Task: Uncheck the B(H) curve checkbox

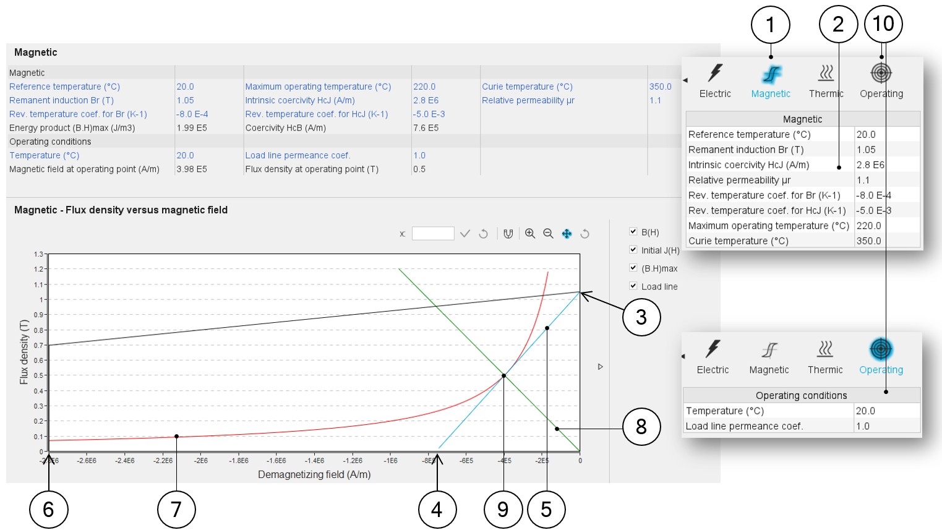Action: (x=633, y=231)
